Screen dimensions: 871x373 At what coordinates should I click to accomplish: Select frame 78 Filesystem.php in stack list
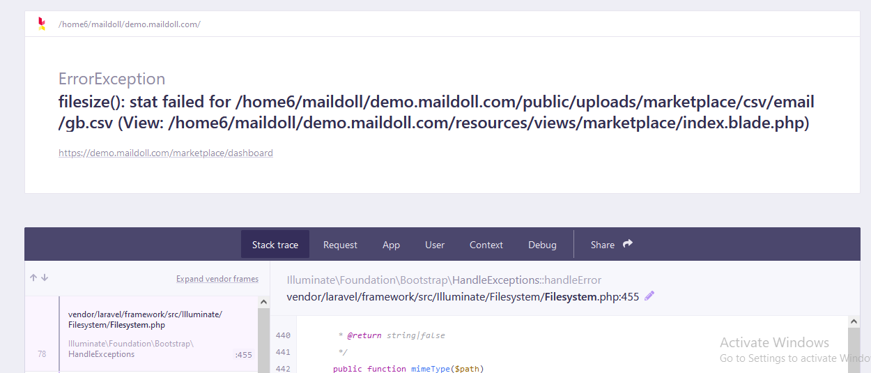(x=141, y=333)
